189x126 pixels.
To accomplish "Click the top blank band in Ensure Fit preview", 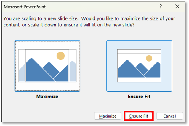I will 139,51.
